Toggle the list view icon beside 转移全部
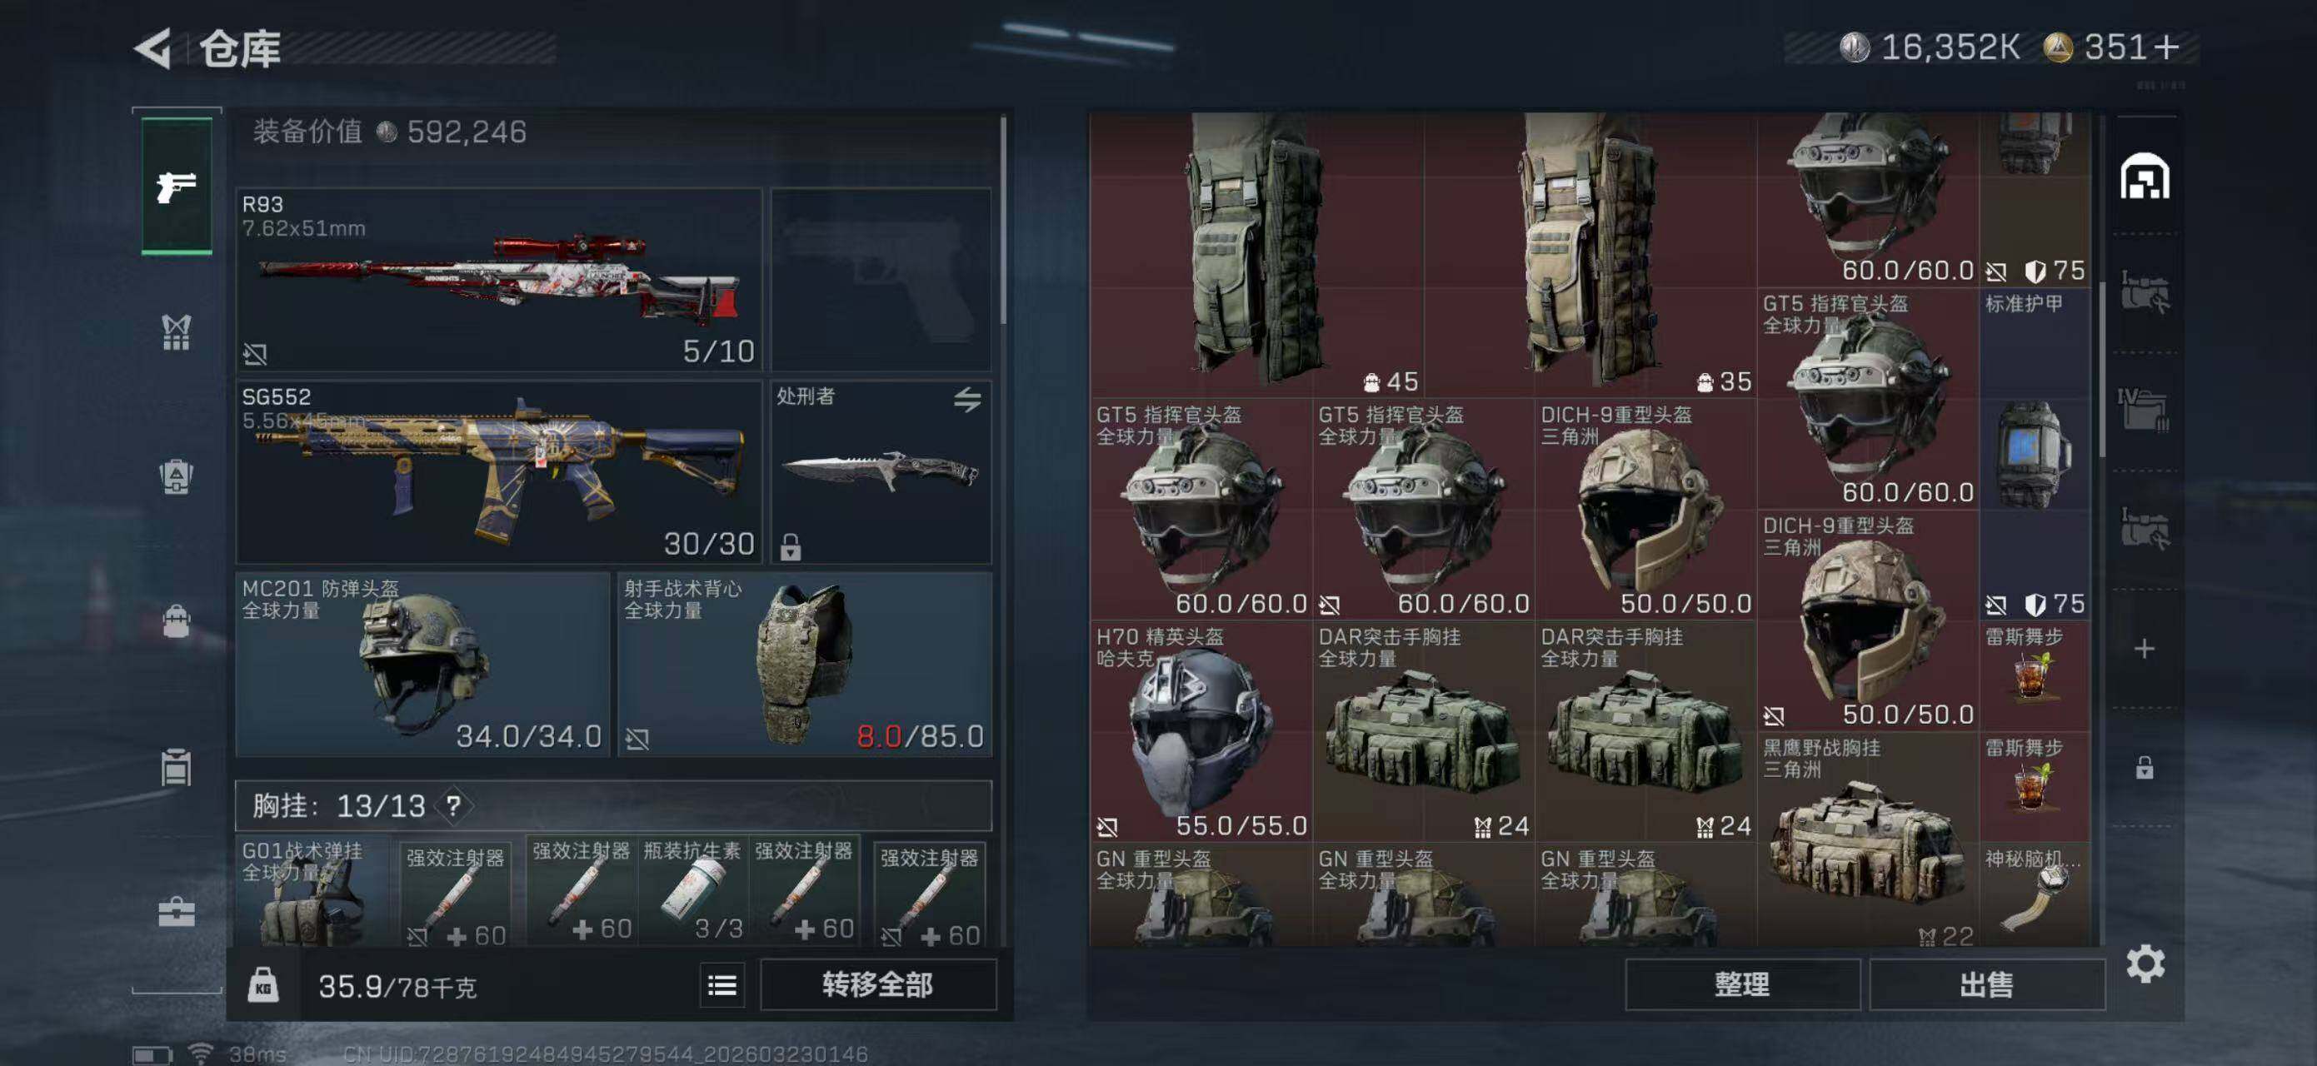 point(722,985)
